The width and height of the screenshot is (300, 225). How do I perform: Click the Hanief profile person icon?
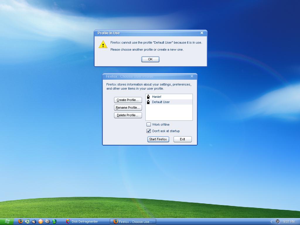pos(148,97)
